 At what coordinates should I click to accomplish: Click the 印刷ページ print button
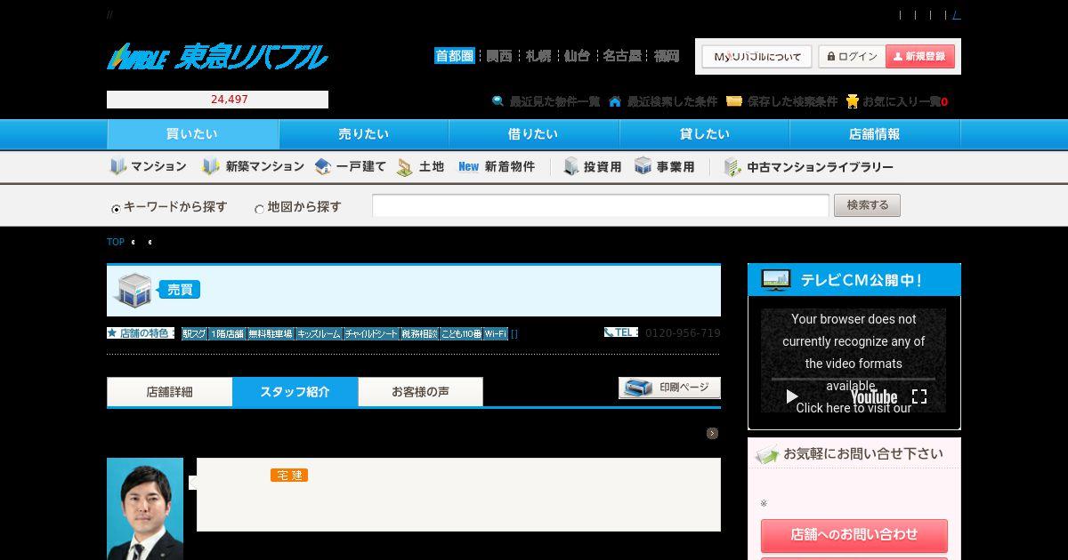[669, 388]
